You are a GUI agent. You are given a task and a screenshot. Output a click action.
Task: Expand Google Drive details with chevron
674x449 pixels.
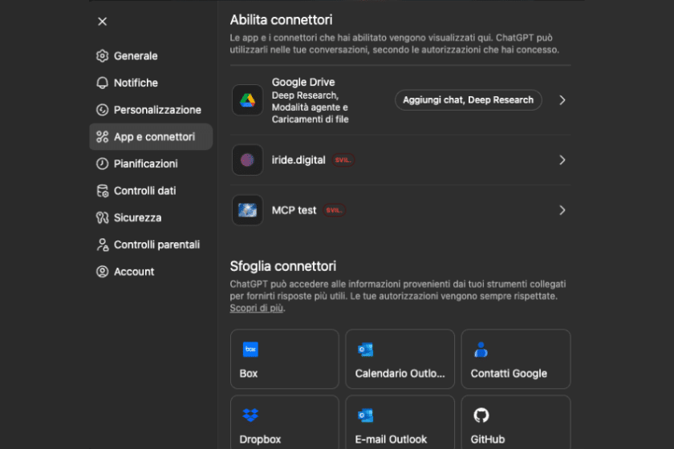pos(562,100)
